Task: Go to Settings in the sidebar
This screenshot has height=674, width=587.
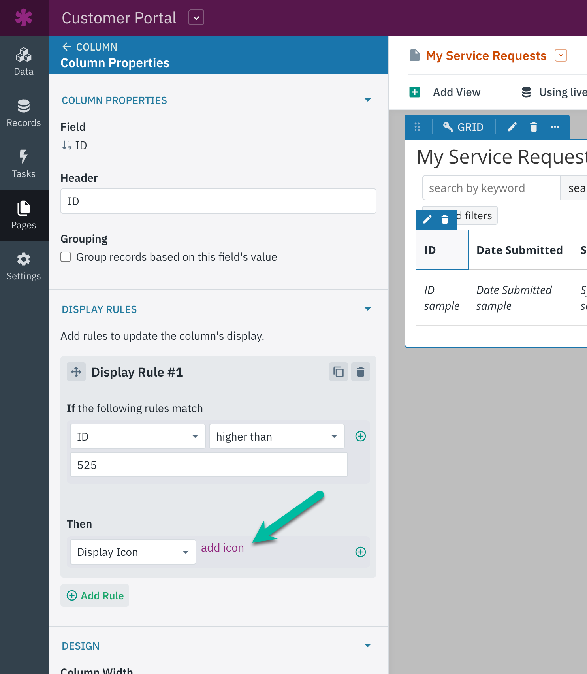Action: point(24,266)
